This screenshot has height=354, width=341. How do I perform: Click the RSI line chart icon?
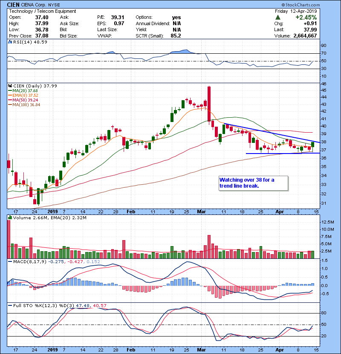coord(10,42)
